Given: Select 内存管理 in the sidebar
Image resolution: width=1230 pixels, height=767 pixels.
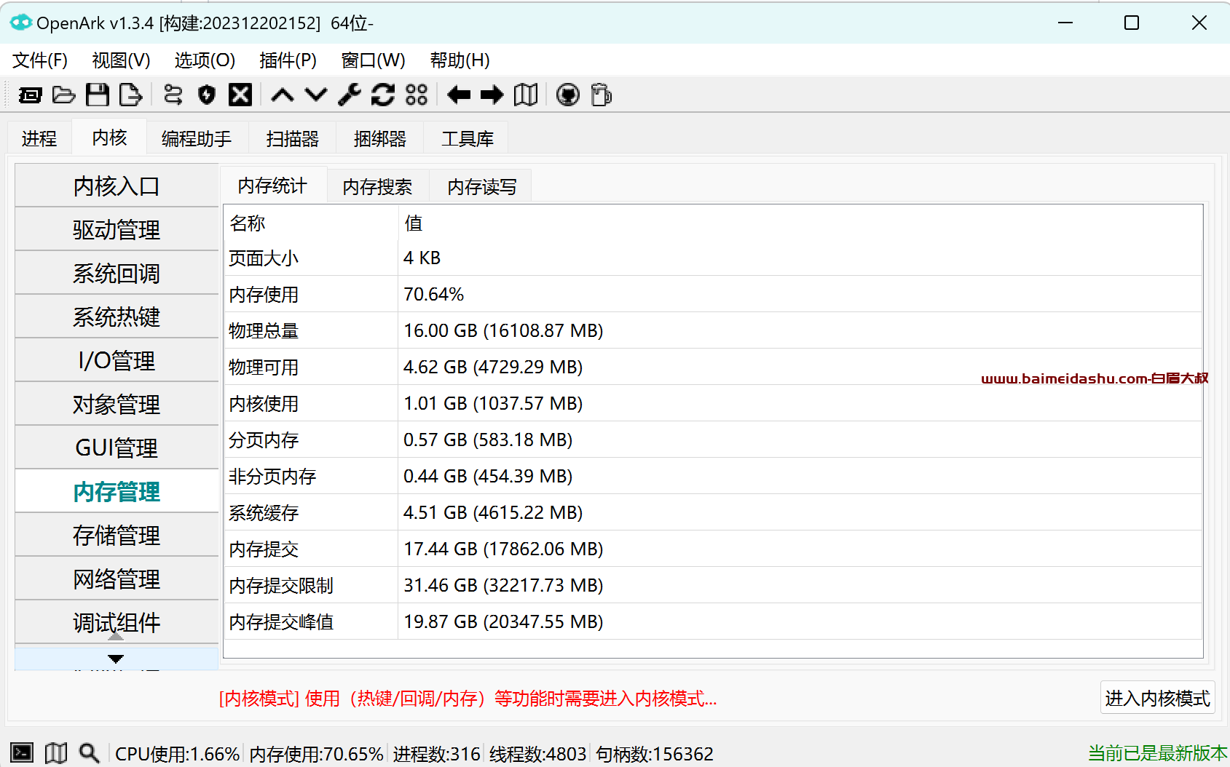Looking at the screenshot, I should click(117, 492).
